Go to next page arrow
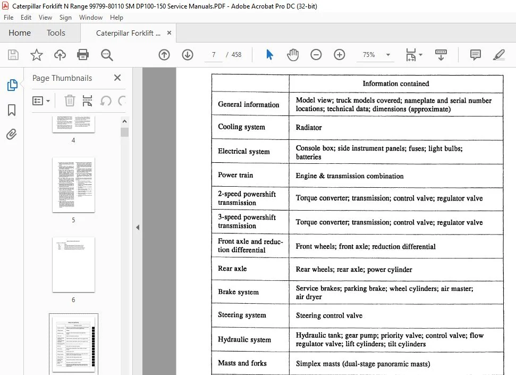 [x=188, y=55]
